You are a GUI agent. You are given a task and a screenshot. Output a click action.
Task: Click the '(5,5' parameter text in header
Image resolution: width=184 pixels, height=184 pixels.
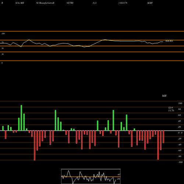95,3
